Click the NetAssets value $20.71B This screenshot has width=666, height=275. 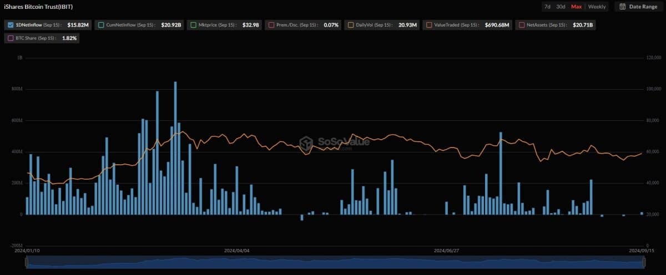[584, 25]
